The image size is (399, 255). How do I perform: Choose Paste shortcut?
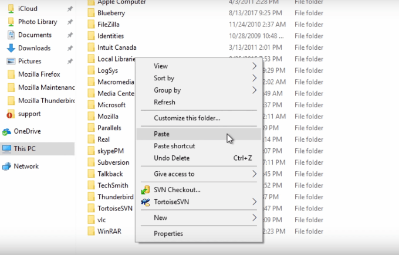tap(198, 146)
